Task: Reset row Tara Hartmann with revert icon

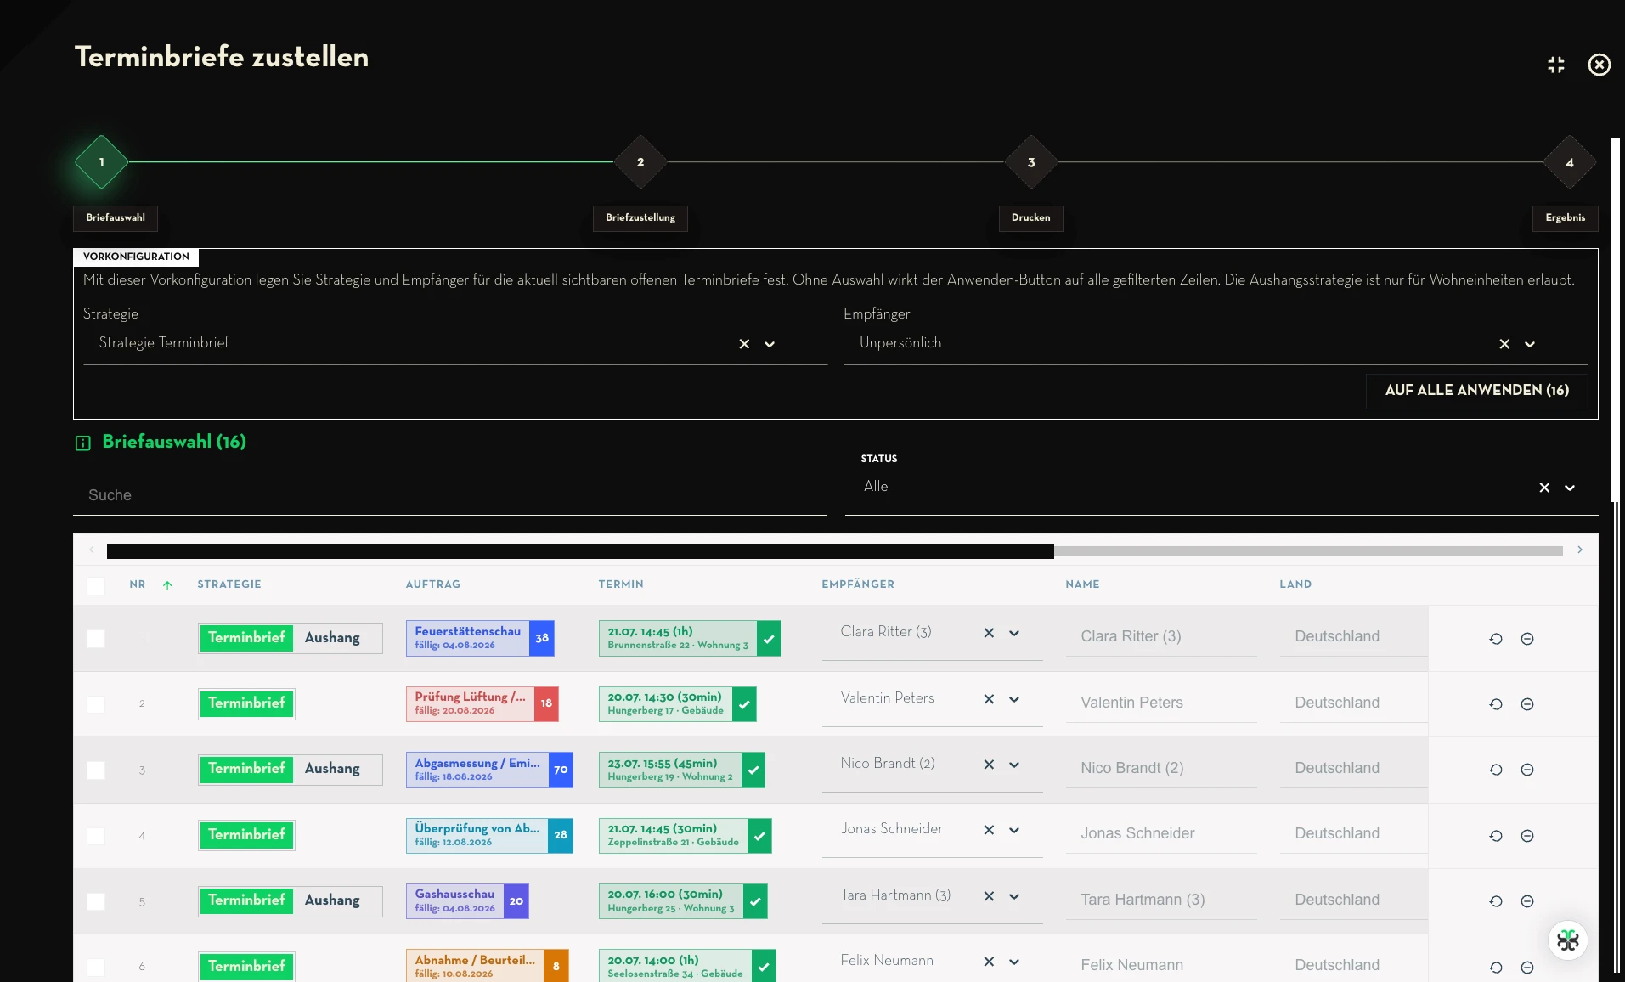Action: pos(1496,901)
